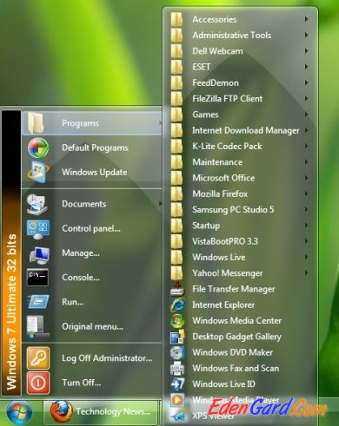Open the Default Programs entry
Viewport: 339px width, 426px height.
pos(92,147)
